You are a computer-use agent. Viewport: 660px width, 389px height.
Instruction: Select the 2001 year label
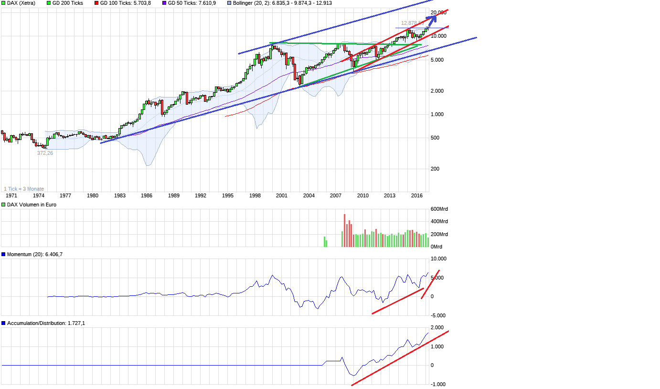click(282, 195)
